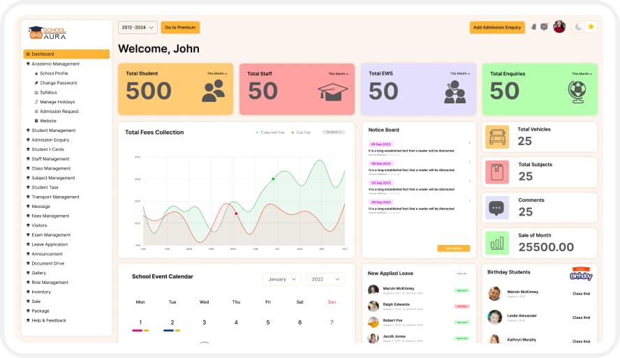620x358 pixels.
Task: Click the Total Vehicles bus icon
Action: coord(497,137)
